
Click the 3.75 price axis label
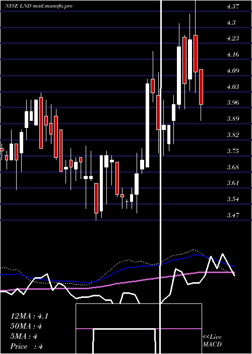(x=233, y=151)
